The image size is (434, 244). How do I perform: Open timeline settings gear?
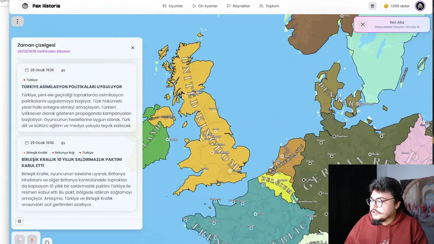[19, 221]
